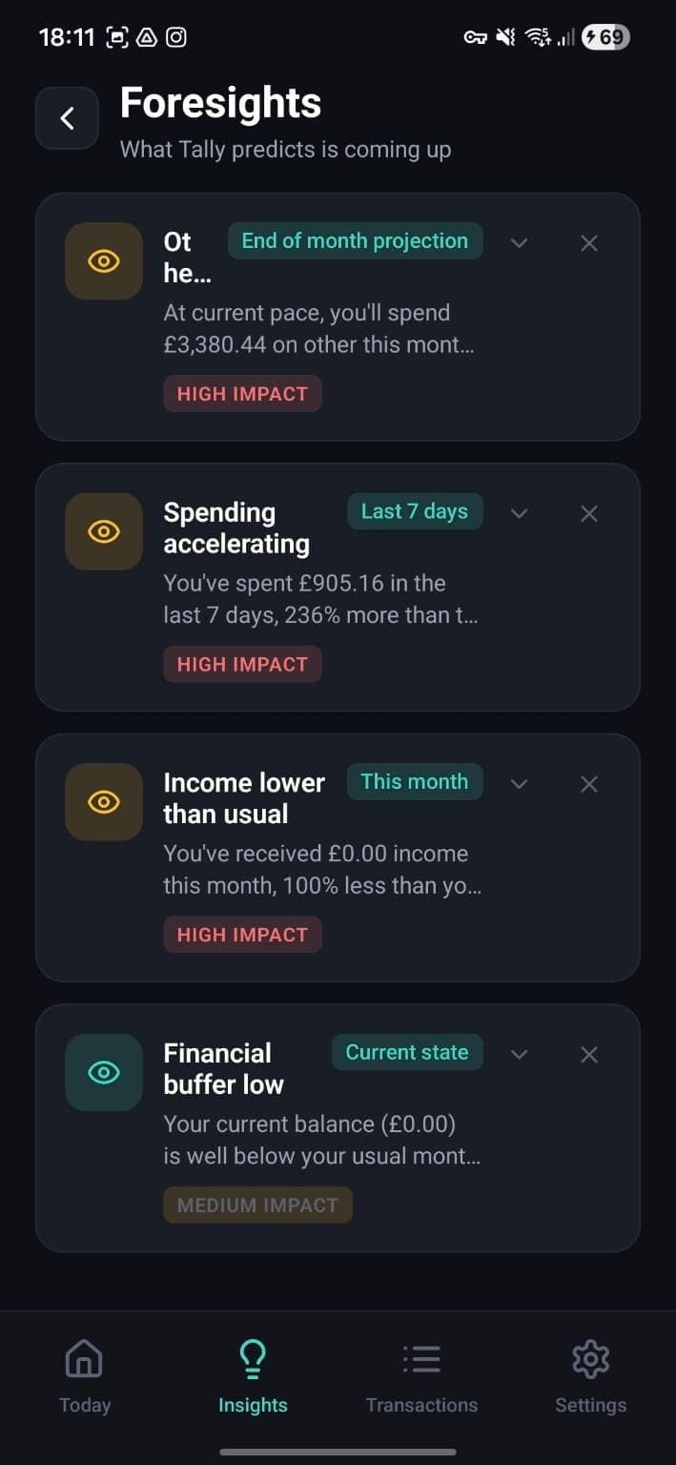
Task: Expand the Income lower than usual card
Action: click(519, 784)
